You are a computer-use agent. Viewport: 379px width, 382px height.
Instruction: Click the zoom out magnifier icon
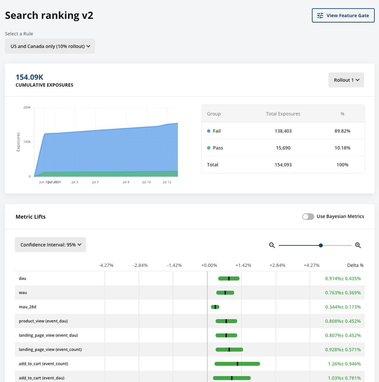tap(272, 245)
